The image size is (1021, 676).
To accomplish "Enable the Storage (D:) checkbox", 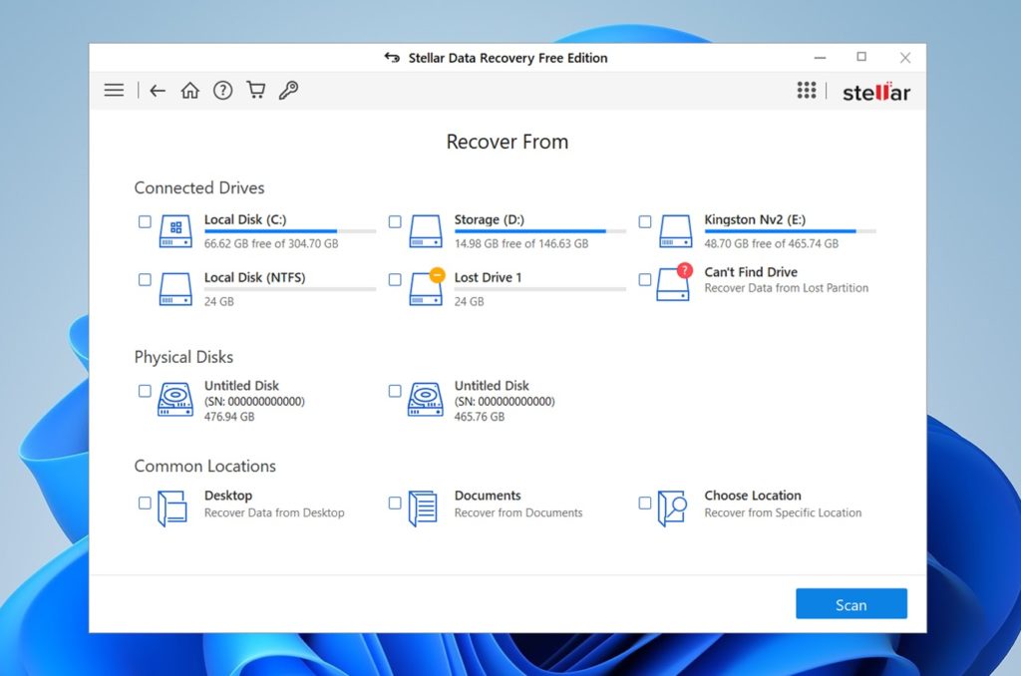I will 395,221.
